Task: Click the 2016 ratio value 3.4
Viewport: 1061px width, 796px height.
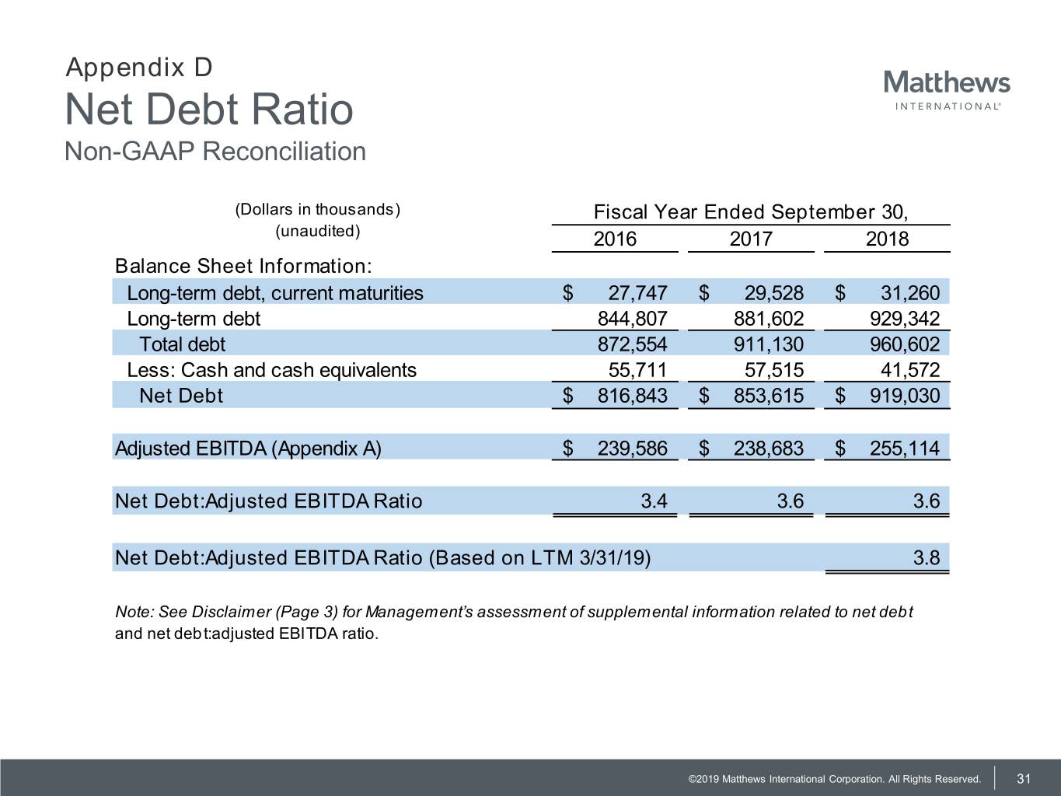Action: coord(654,501)
